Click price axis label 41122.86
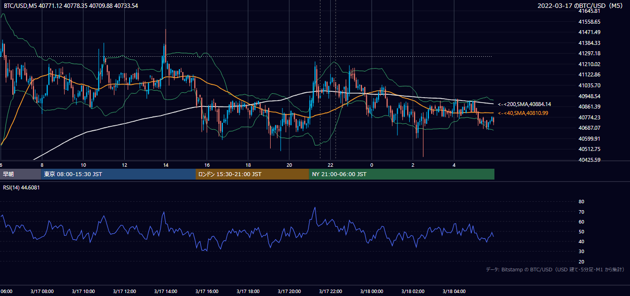 pos(589,74)
